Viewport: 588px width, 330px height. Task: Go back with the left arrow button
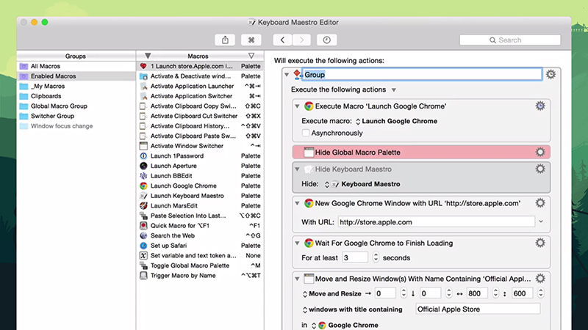click(x=282, y=40)
